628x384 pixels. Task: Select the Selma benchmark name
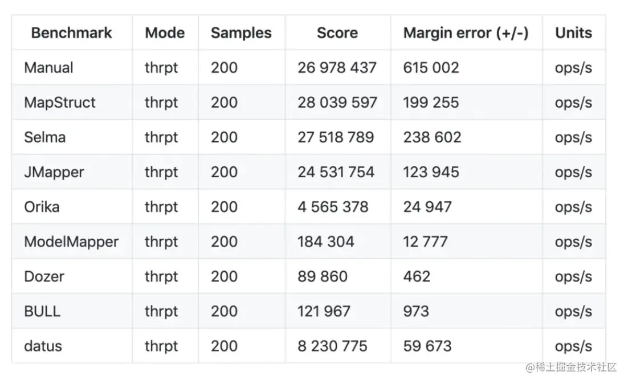pos(44,137)
